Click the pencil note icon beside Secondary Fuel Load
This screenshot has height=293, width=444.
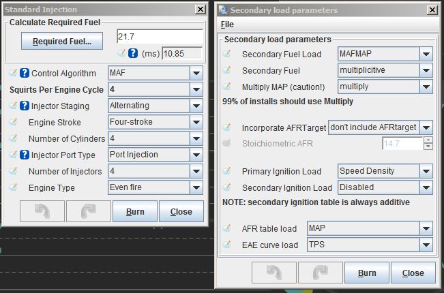(x=227, y=55)
